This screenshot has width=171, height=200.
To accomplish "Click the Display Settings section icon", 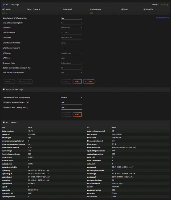I will coord(4,89).
